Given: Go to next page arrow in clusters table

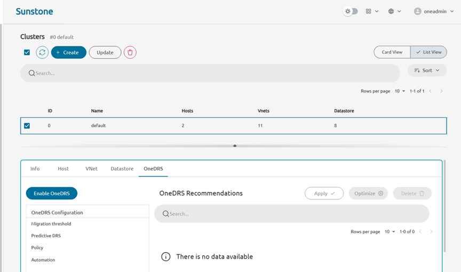Looking at the screenshot, I should click(x=441, y=91).
